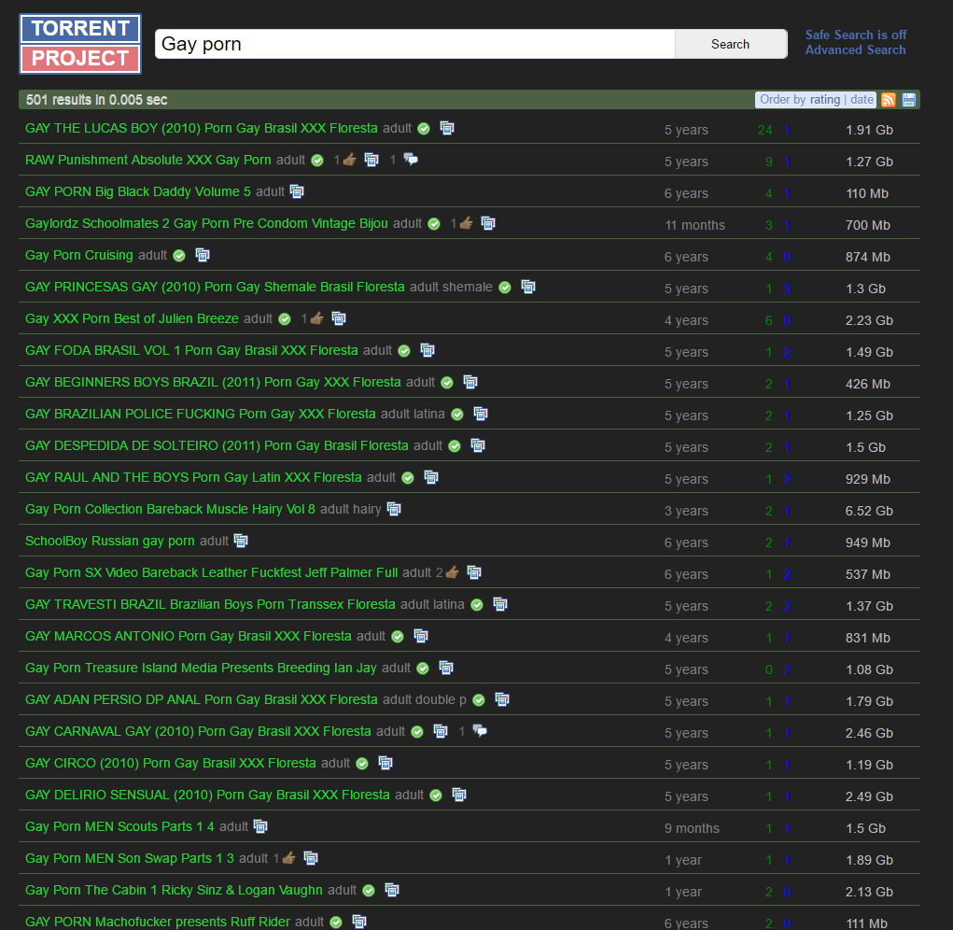Image resolution: width=953 pixels, height=930 pixels.
Task: Open the MEN Scouts Parts 1 4 result
Action: coord(120,826)
